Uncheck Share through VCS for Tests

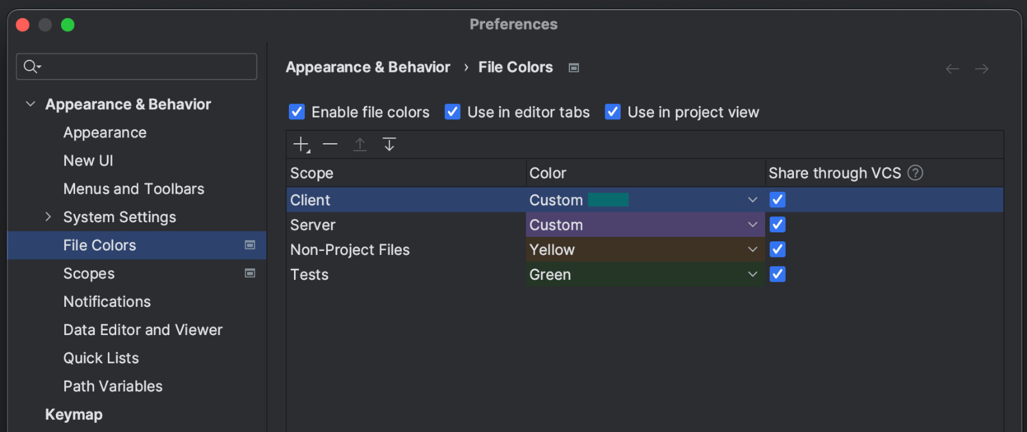[x=777, y=274]
